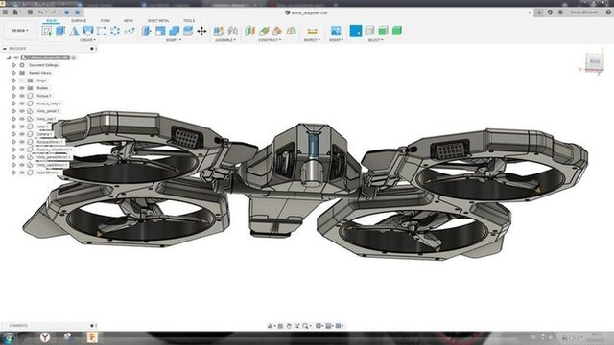Select the Loft tool icon
This screenshot has width=614, height=345.
74,31
